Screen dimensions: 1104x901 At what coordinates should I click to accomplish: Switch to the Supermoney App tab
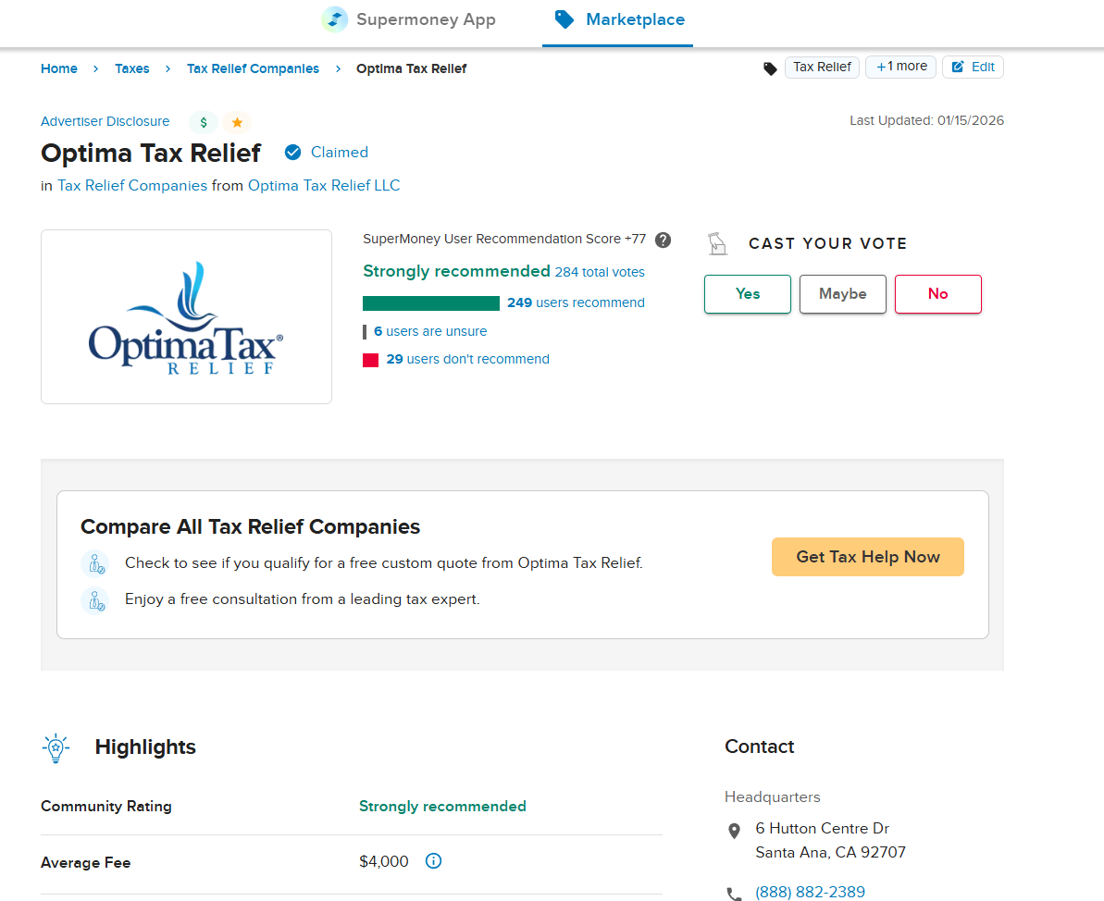(x=409, y=19)
